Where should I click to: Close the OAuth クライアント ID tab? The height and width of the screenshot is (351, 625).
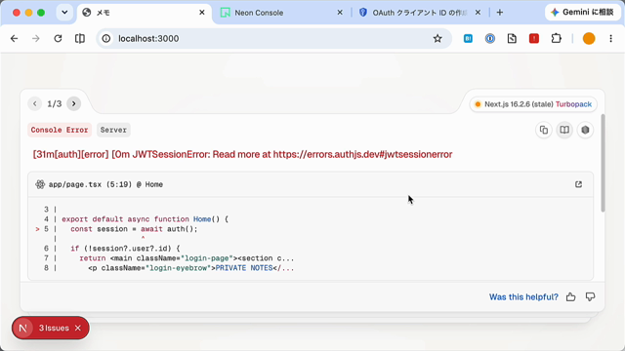coord(478,13)
